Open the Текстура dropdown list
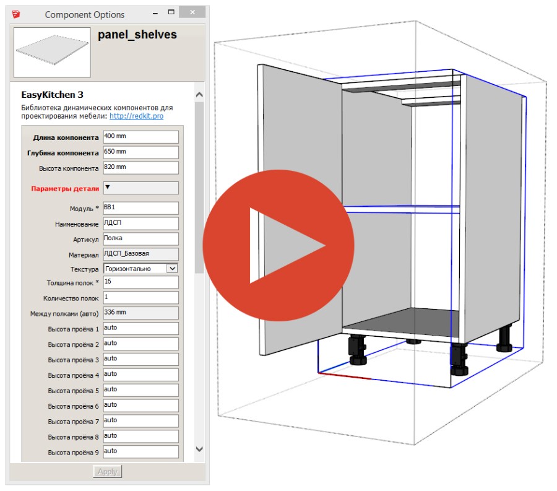 point(172,269)
